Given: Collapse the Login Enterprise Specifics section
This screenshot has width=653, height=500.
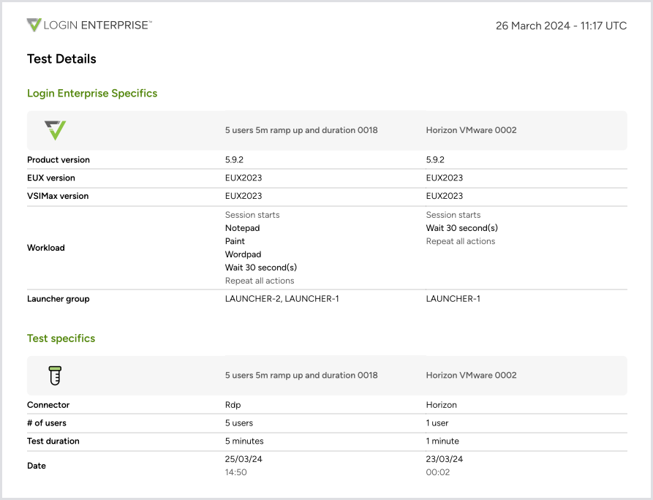Looking at the screenshot, I should click(92, 93).
